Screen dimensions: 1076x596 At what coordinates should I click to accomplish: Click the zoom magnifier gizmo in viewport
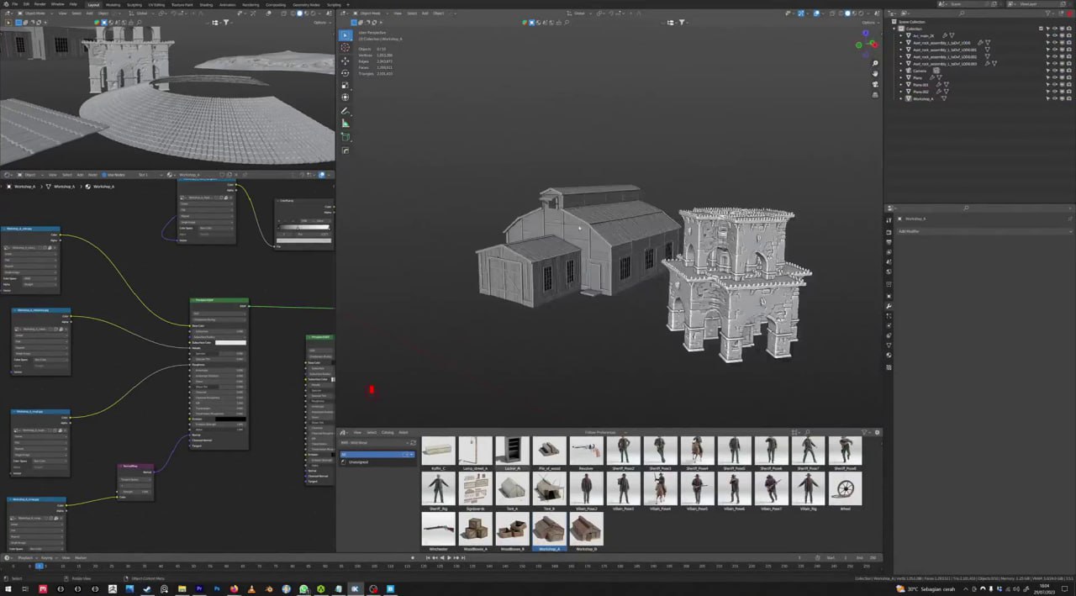pyautogui.click(x=875, y=63)
